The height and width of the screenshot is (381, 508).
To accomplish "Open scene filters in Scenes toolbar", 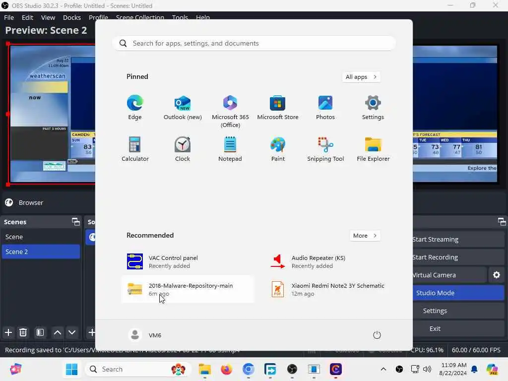I will (40, 332).
